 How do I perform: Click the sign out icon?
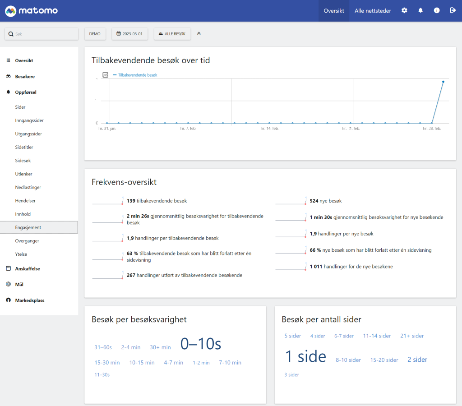click(453, 10)
